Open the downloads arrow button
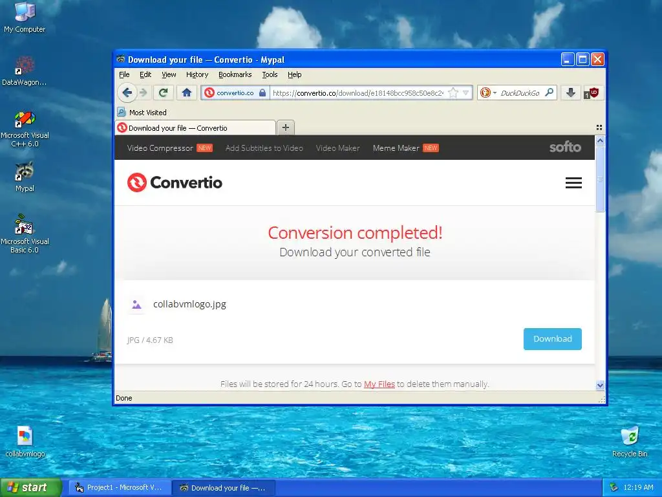Screen dimensions: 662x497 click(x=571, y=93)
